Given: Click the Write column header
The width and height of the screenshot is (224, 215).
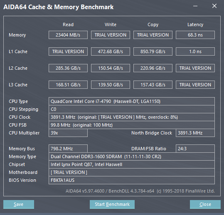Looking at the screenshot, I should (111, 24).
